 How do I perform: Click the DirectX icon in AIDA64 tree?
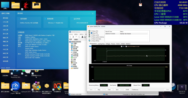[72, 58]
